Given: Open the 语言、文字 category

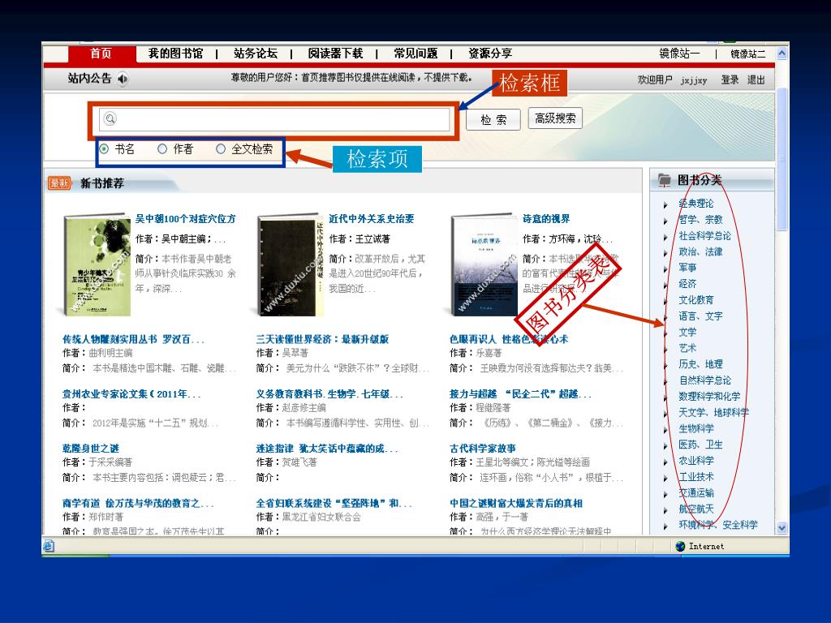Looking at the screenshot, I should 700,316.
